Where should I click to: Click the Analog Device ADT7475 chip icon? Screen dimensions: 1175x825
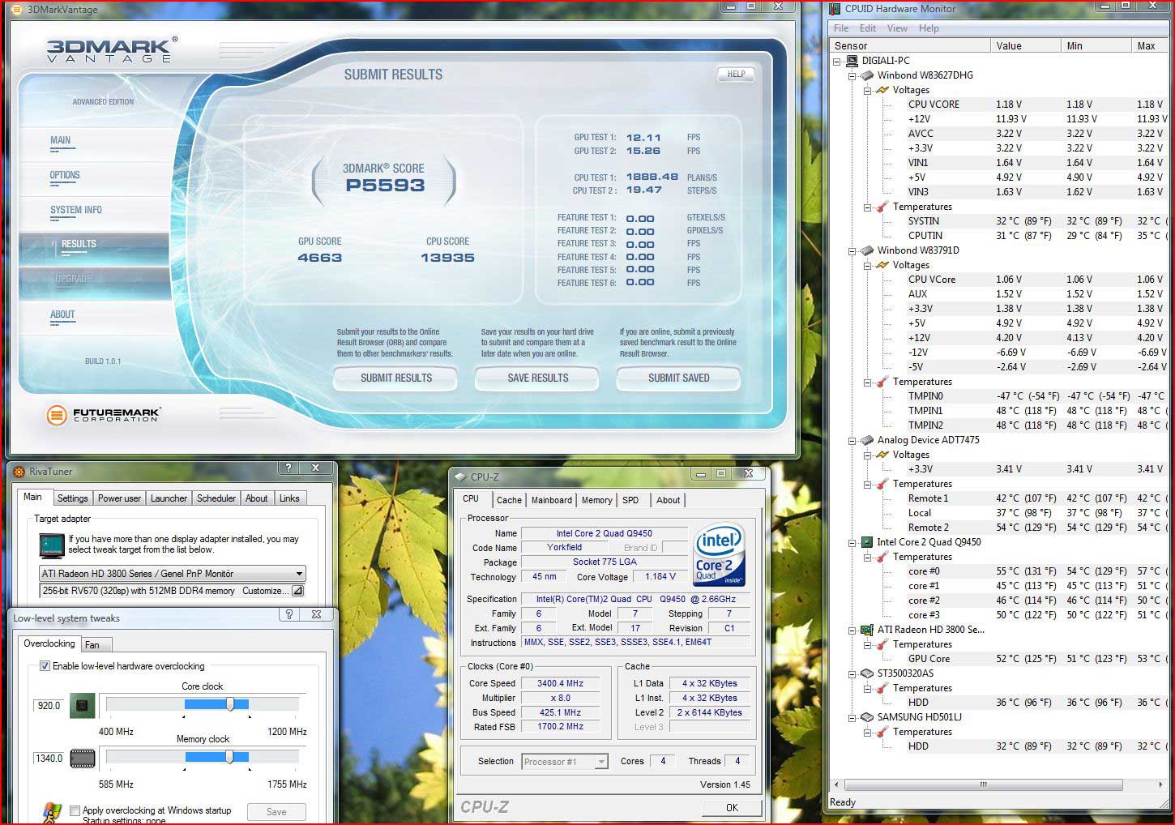868,440
